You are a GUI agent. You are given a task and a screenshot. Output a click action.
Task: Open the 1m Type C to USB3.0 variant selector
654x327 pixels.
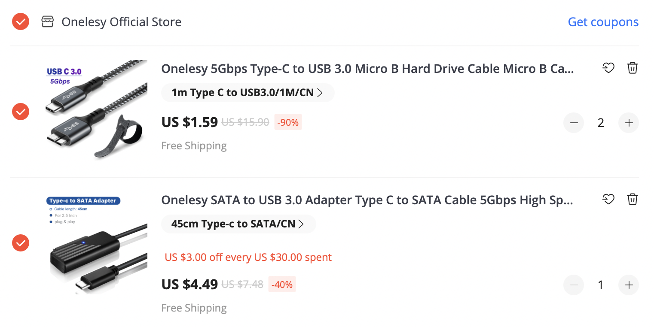(247, 93)
